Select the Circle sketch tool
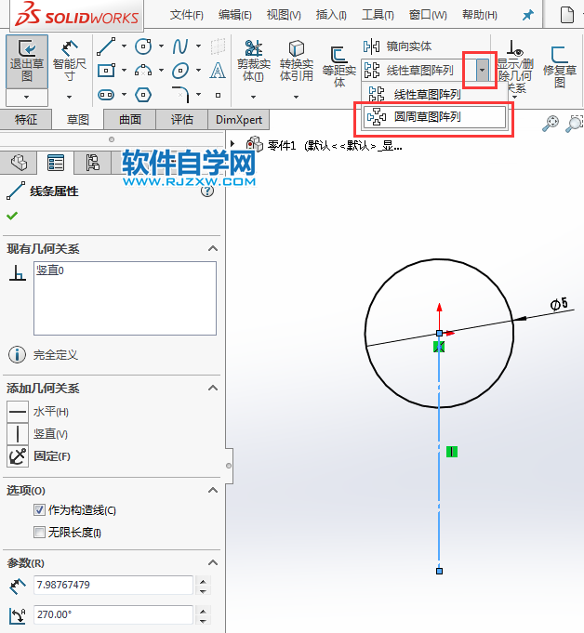This screenshot has width=584, height=633. pos(143,46)
